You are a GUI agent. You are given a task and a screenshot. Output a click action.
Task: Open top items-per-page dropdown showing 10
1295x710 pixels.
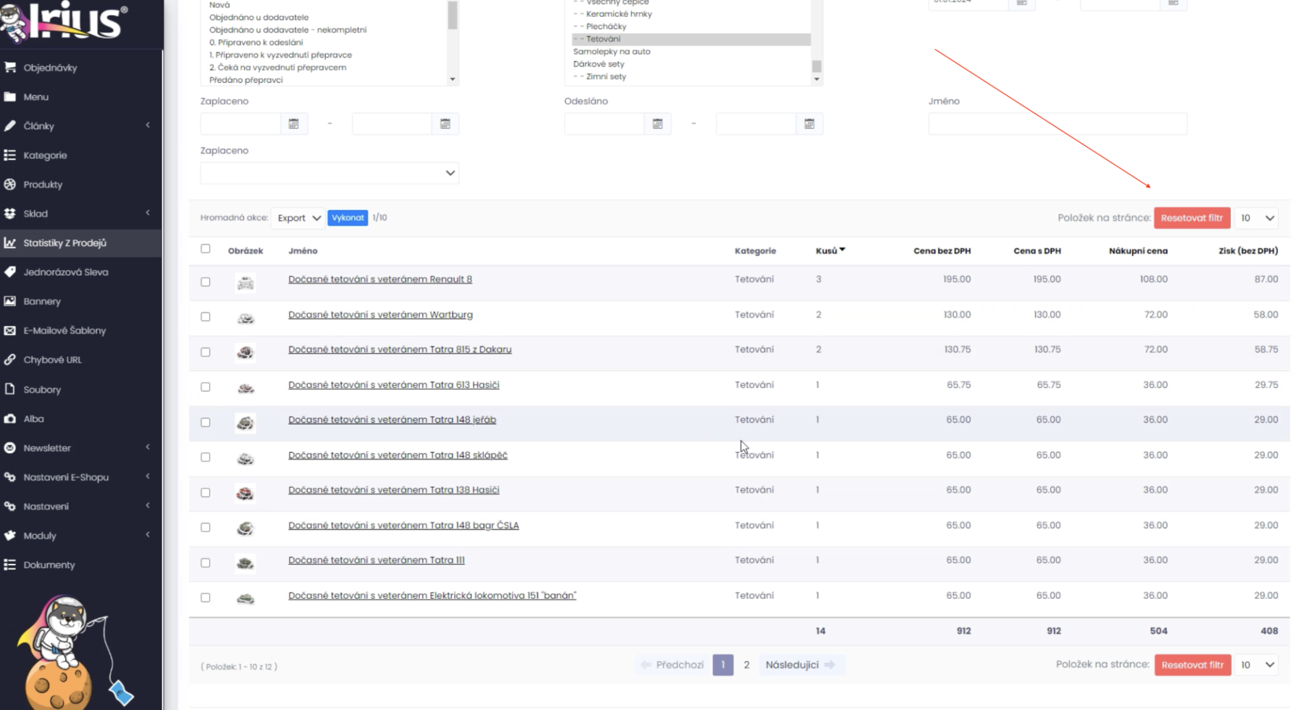coord(1257,218)
